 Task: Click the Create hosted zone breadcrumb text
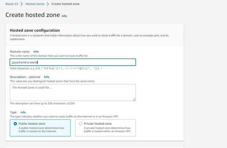point(65,4)
